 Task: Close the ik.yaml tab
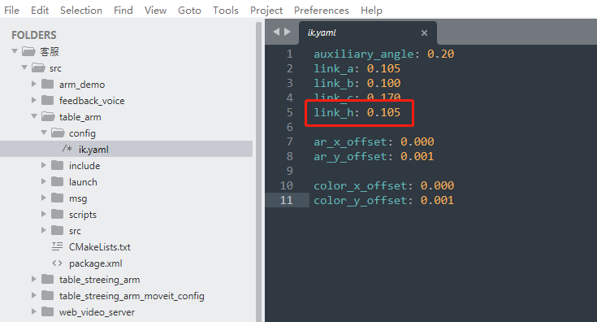[424, 33]
